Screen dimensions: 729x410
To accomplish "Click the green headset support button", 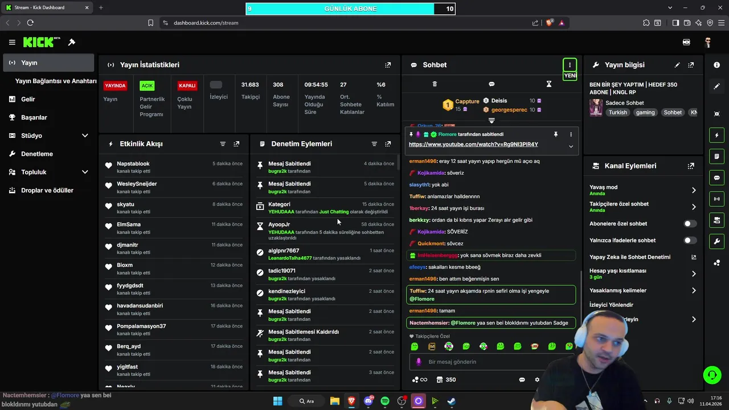I will click(x=712, y=375).
